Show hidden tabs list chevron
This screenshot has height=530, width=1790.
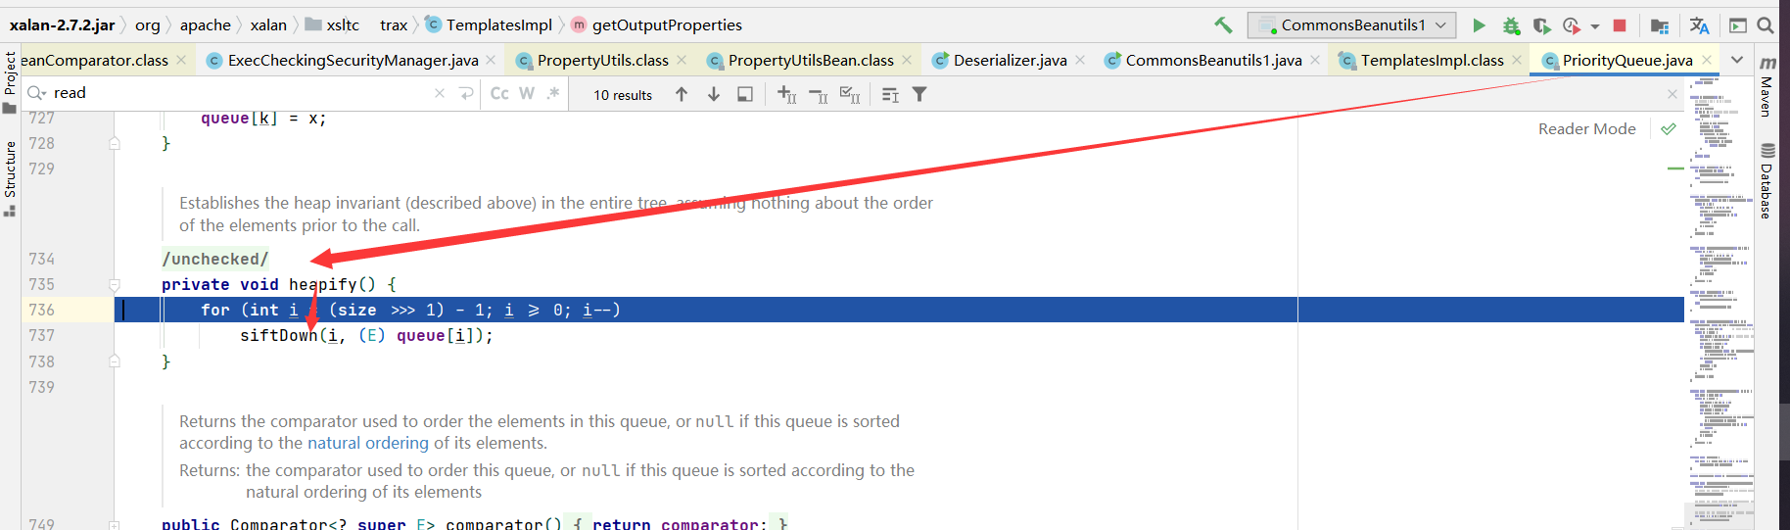click(x=1737, y=61)
